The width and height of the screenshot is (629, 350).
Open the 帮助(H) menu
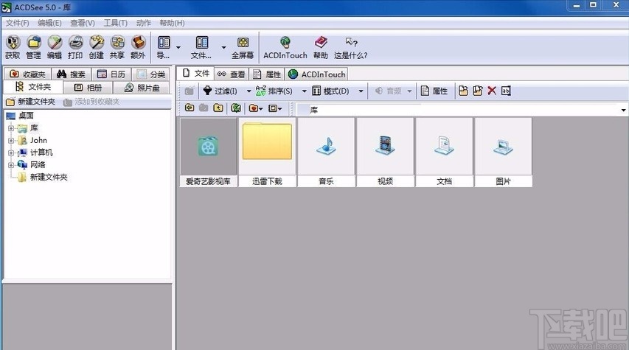tap(172, 23)
